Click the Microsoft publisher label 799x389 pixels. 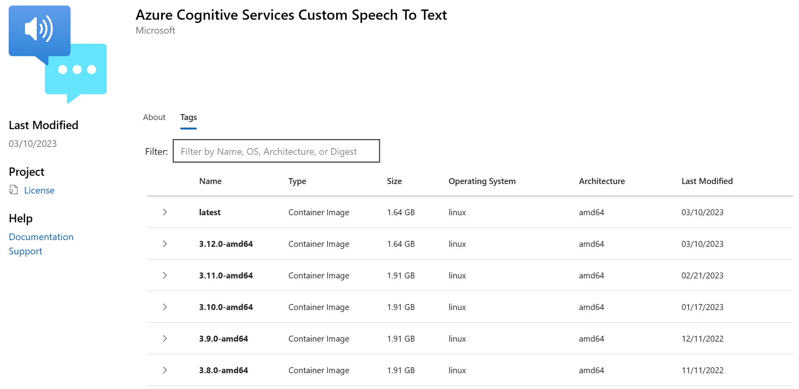[x=155, y=30]
